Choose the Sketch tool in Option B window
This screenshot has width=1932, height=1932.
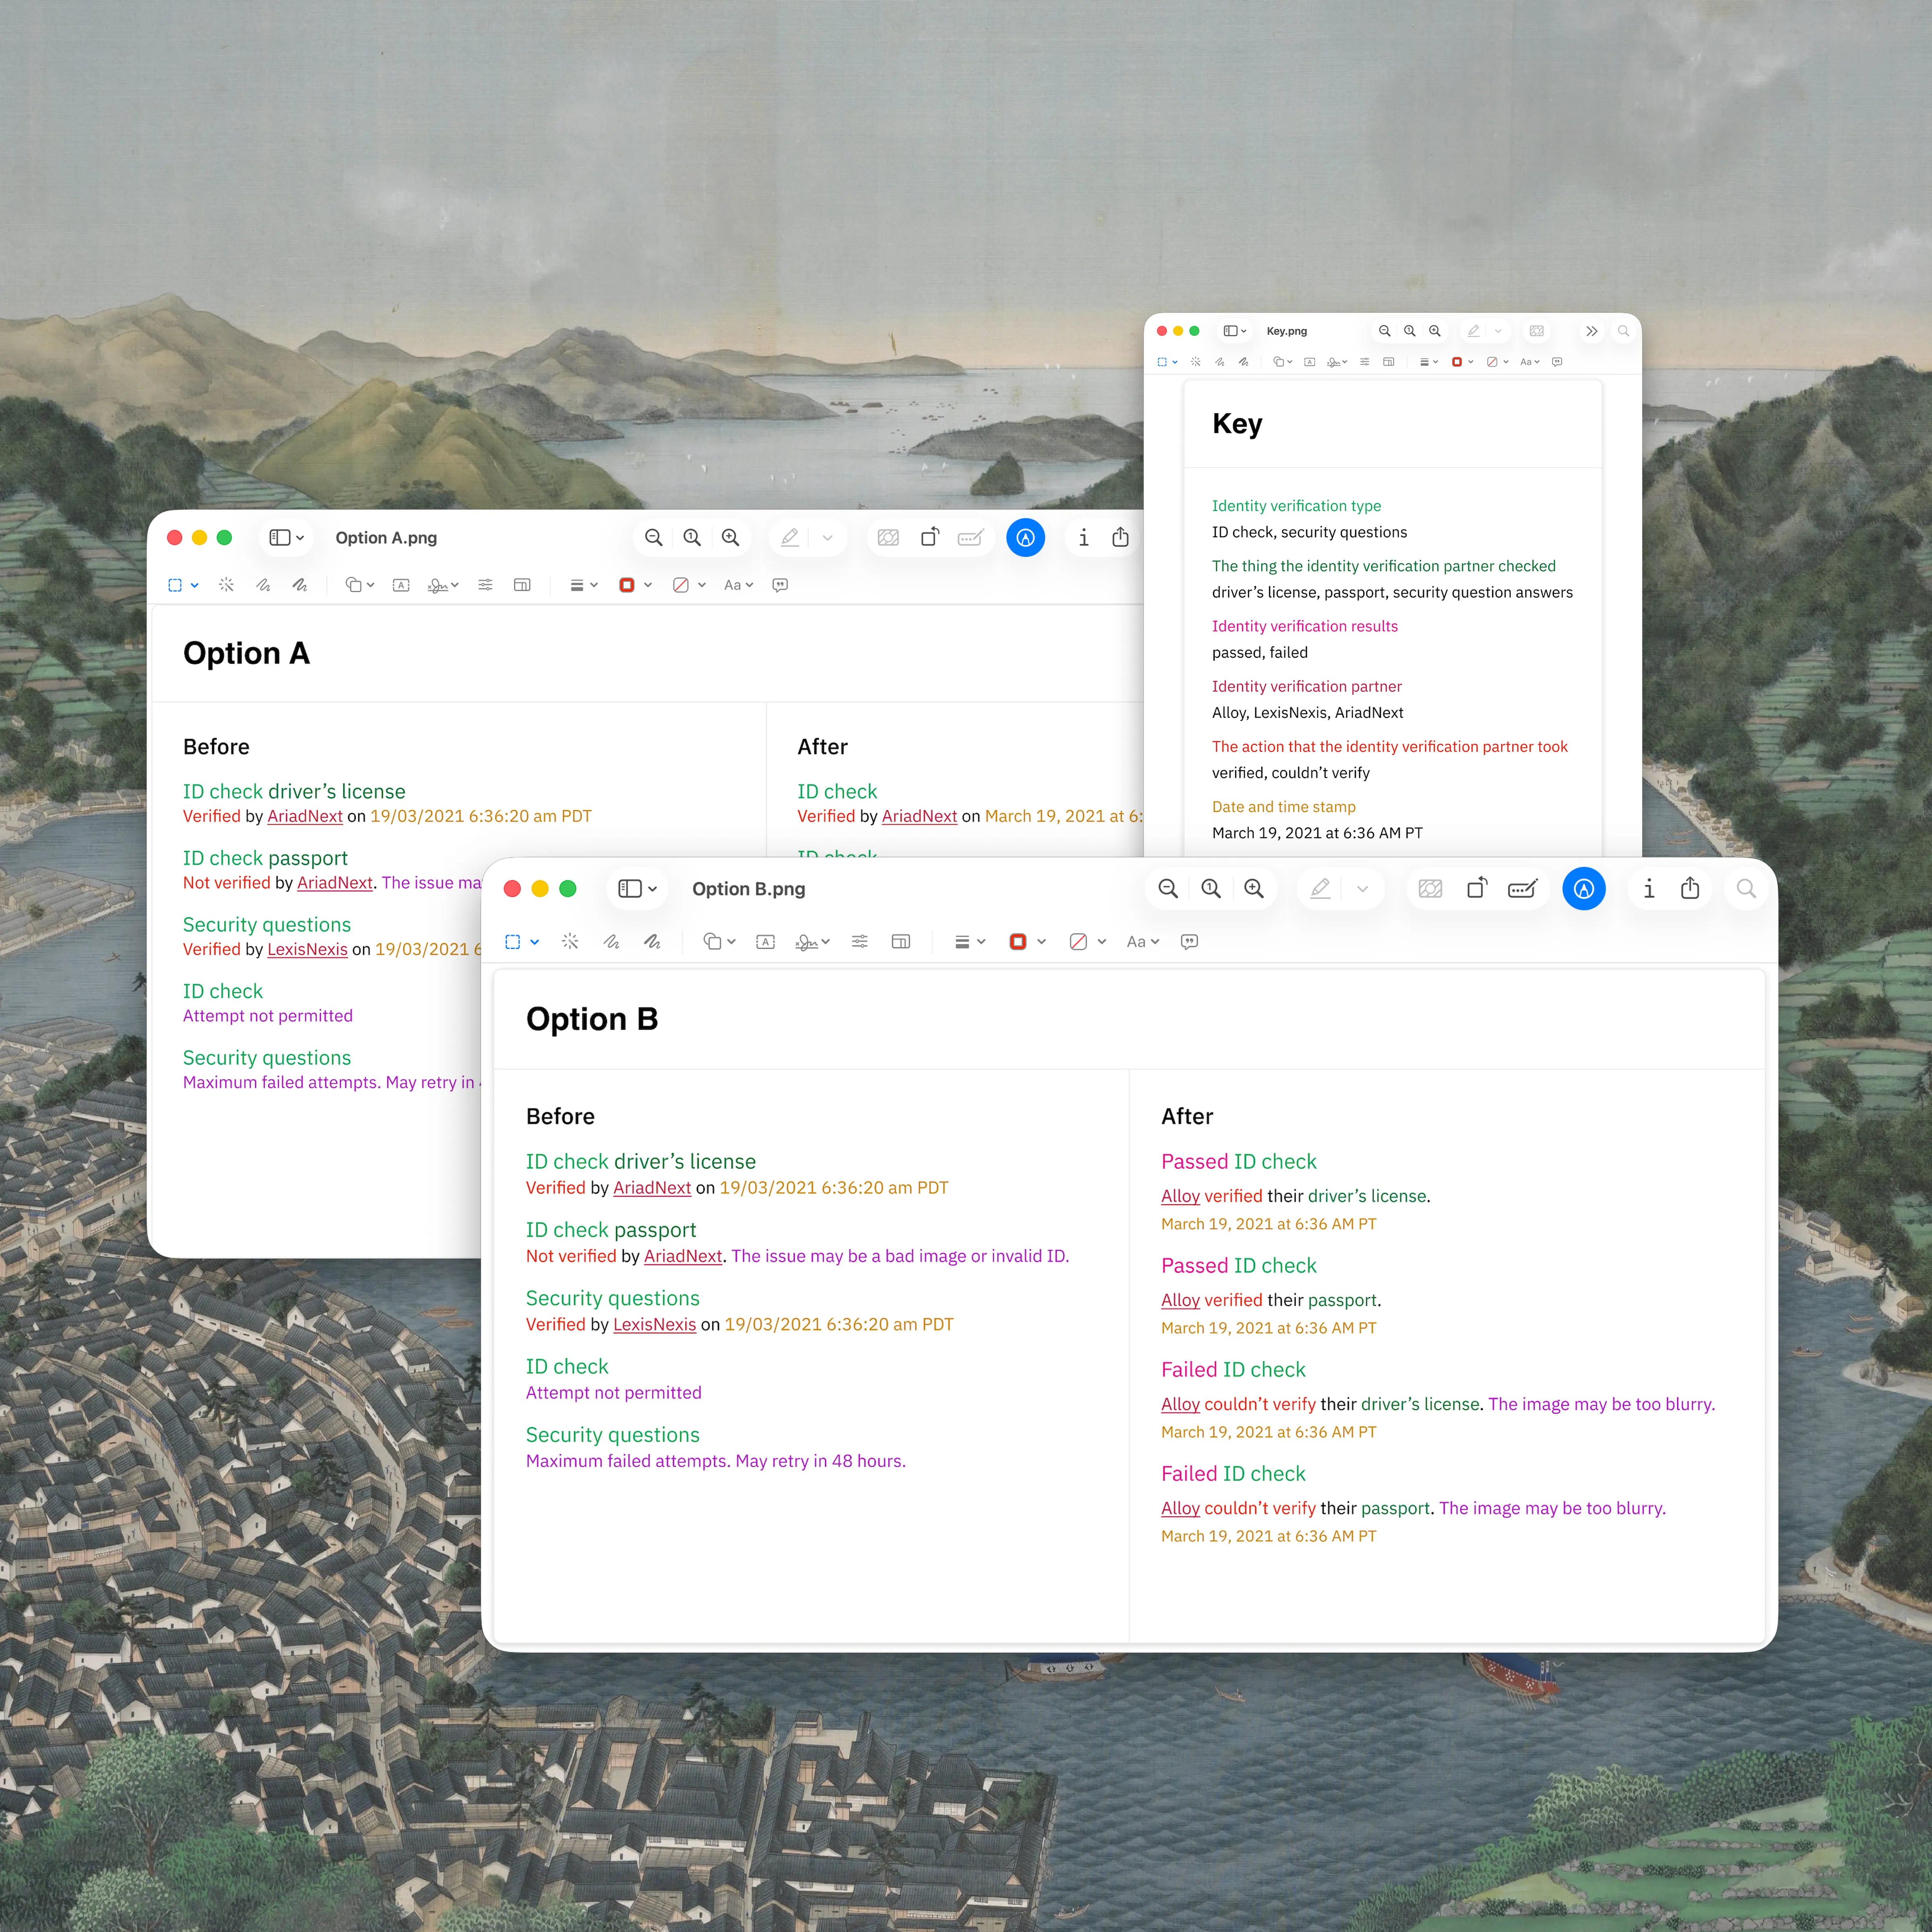[x=611, y=942]
